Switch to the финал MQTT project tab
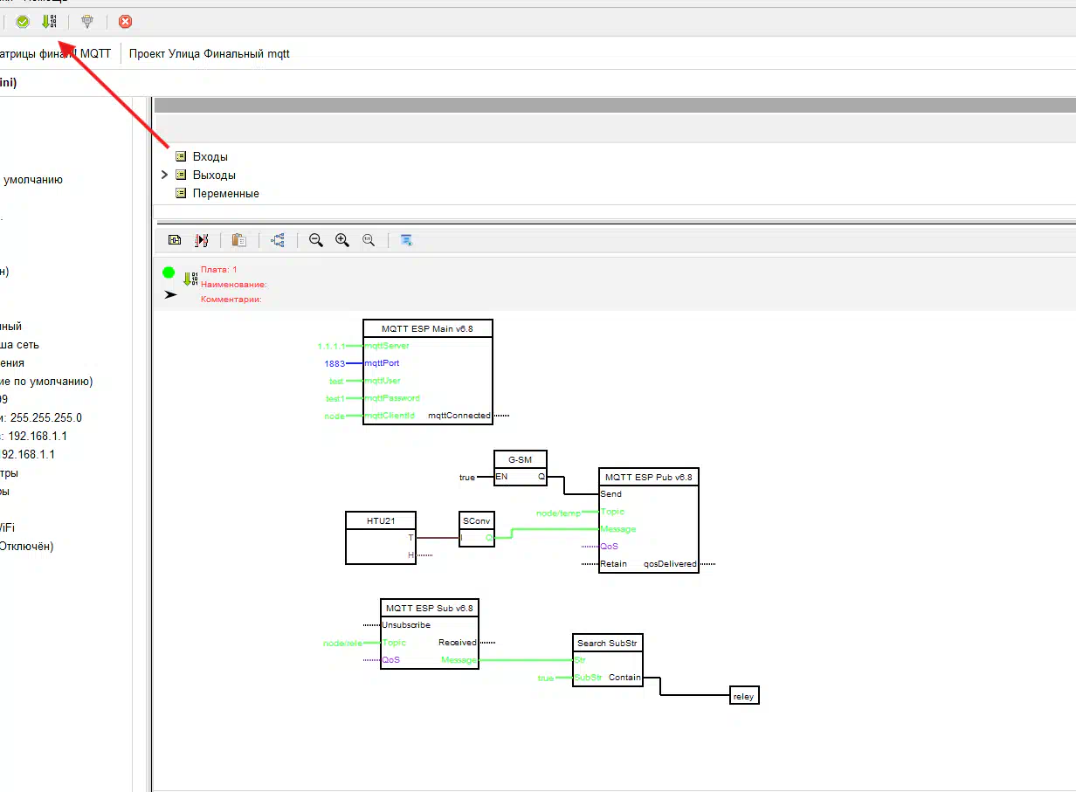This screenshot has height=792, width=1076. point(56,53)
